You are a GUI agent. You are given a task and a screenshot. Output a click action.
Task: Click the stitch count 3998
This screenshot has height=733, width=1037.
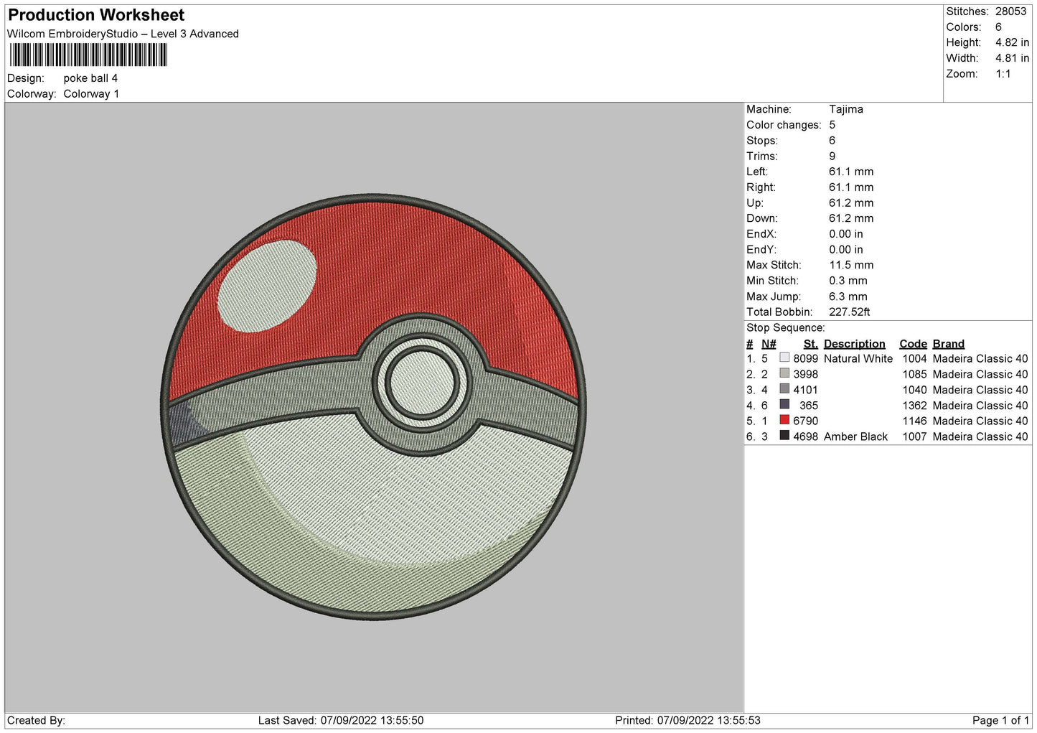[x=805, y=374]
